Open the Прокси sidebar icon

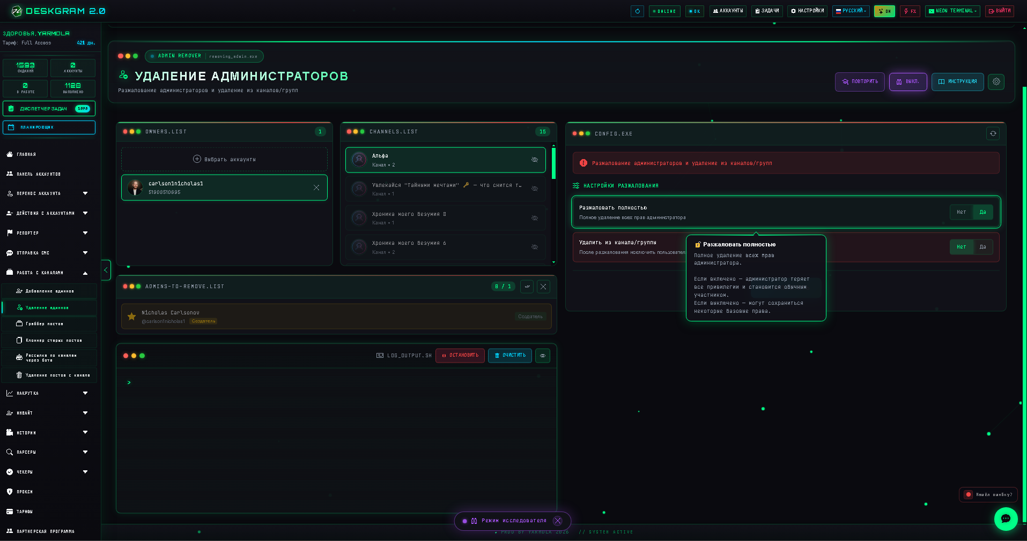pos(10,492)
